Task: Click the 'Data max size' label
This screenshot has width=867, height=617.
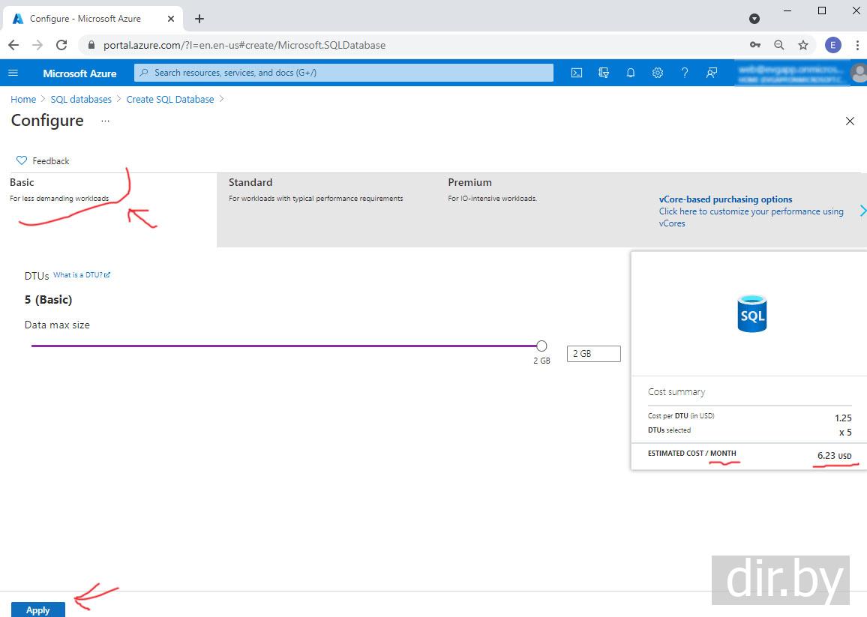Action: coord(57,325)
